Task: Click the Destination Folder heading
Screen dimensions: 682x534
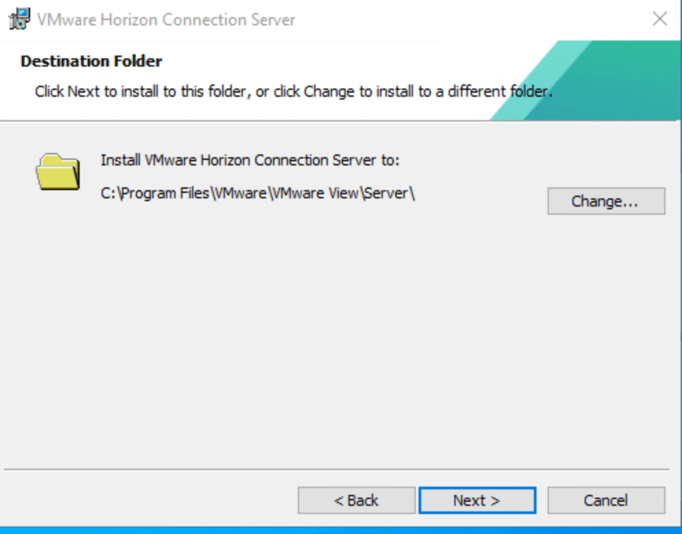Action: coord(91,61)
